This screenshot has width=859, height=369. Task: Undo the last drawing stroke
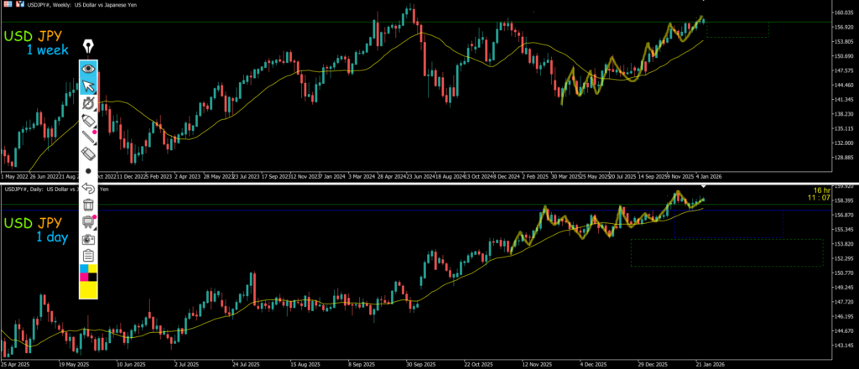[x=88, y=187]
